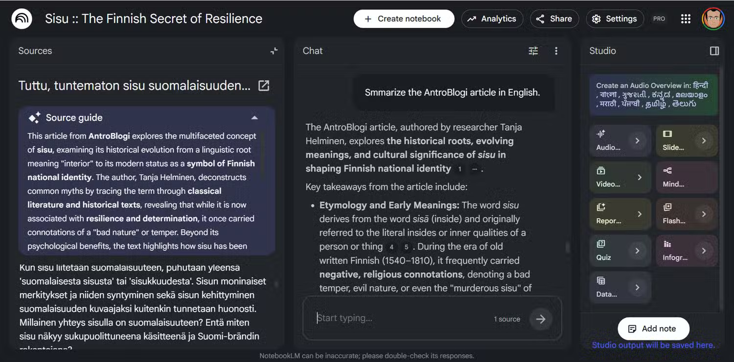
Task: Show more citations via the ellipsis chip
Action: [x=474, y=169]
